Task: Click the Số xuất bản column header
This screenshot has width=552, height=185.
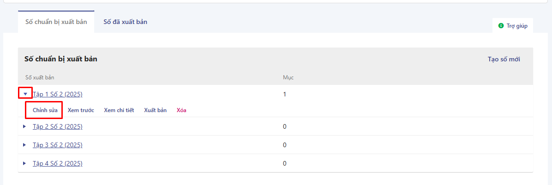Action: click(43, 77)
